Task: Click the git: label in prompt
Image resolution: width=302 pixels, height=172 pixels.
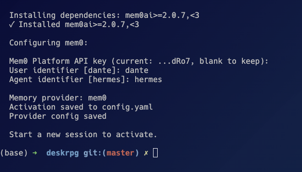Action: (x=93, y=153)
